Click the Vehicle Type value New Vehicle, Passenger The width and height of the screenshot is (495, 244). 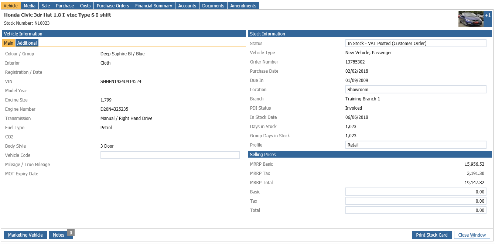click(369, 53)
